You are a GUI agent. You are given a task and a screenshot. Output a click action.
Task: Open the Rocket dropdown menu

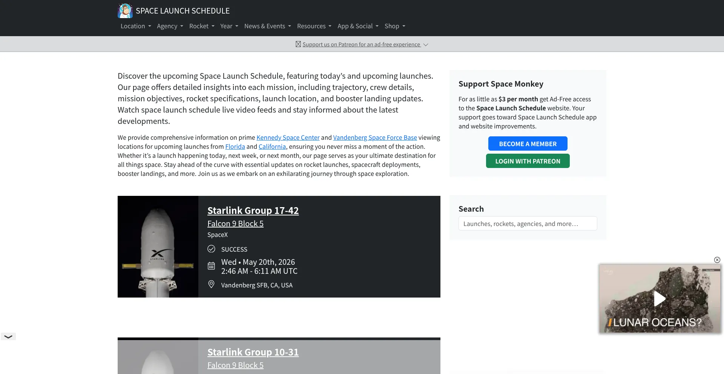tap(202, 26)
